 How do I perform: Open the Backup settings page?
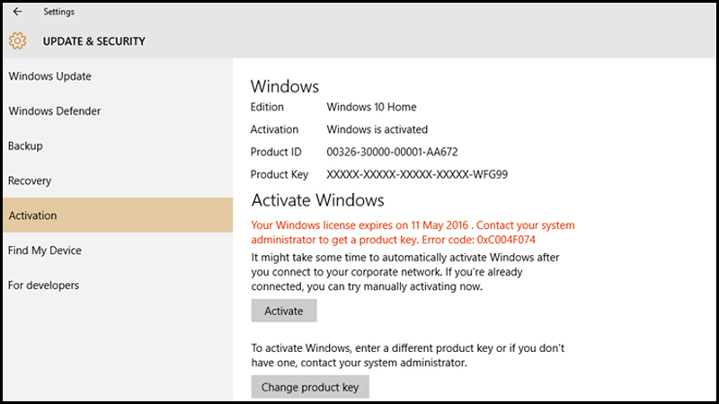click(118, 145)
